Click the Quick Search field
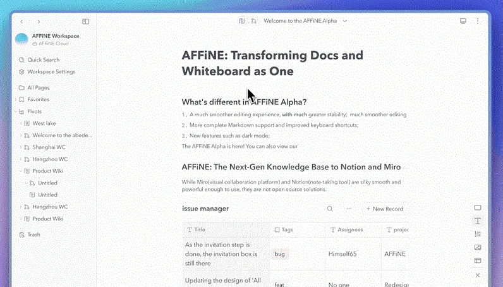Screen dimensions: 503x287 (x=43, y=60)
